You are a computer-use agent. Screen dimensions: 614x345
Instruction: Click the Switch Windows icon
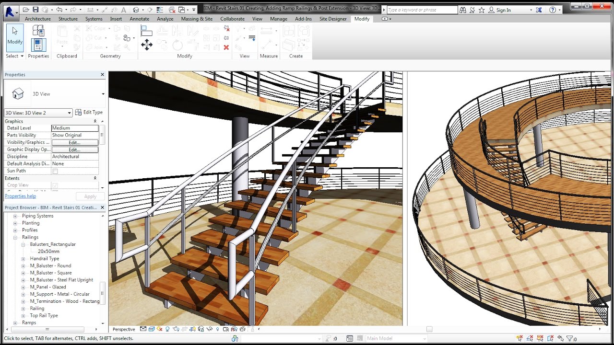pos(182,10)
